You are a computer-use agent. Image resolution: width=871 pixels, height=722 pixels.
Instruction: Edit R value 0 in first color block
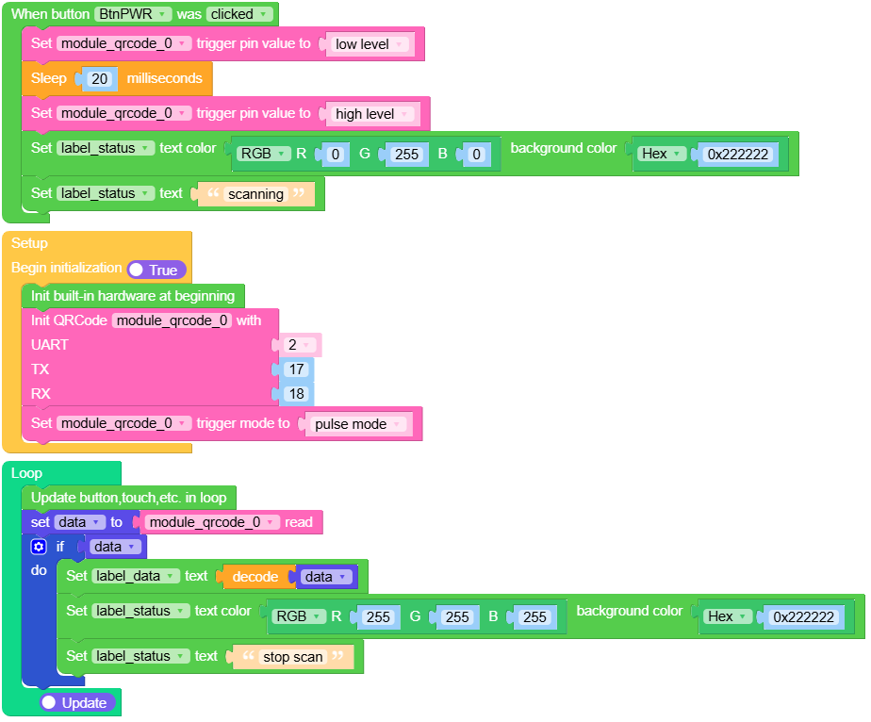[335, 155]
